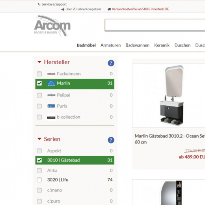Open the Serien help question-mark icon
Image resolution: width=205 pixels, height=205 pixels.
click(111, 140)
